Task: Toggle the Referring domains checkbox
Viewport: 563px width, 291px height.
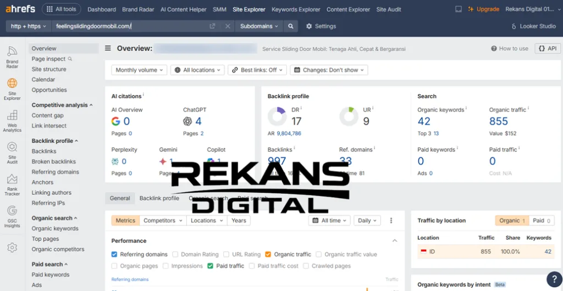Action: point(114,254)
